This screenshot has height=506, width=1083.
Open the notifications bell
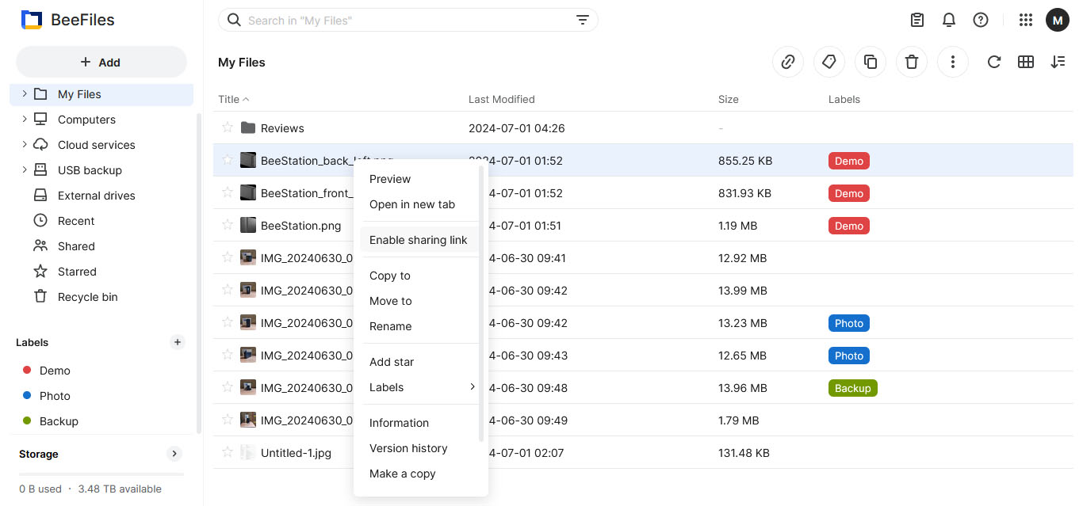[949, 21]
